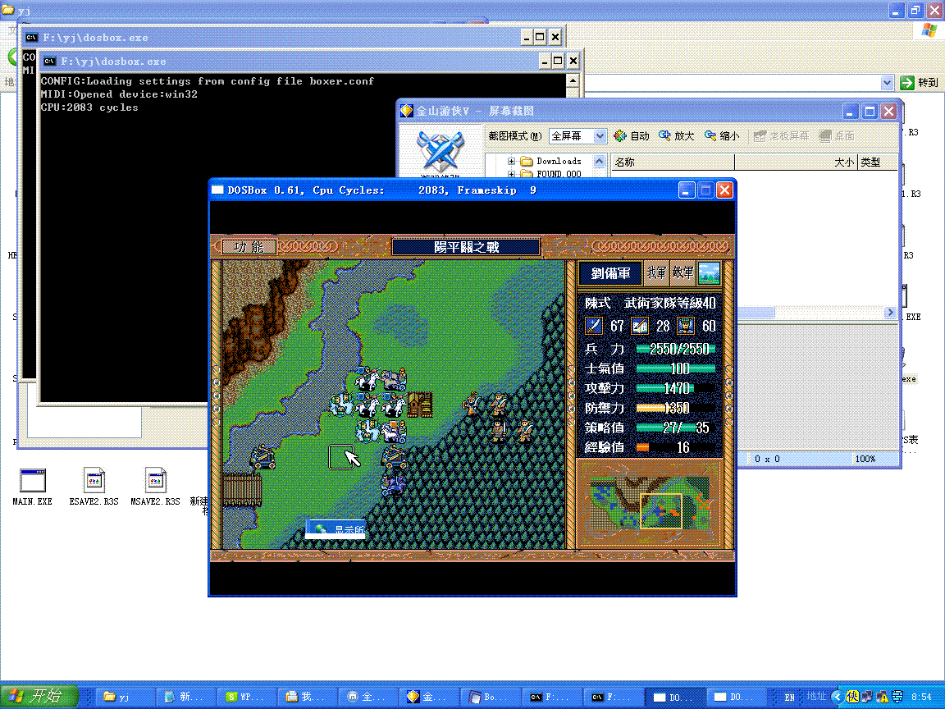
Task: Sort by the 类型 column header
Action: coord(878,162)
